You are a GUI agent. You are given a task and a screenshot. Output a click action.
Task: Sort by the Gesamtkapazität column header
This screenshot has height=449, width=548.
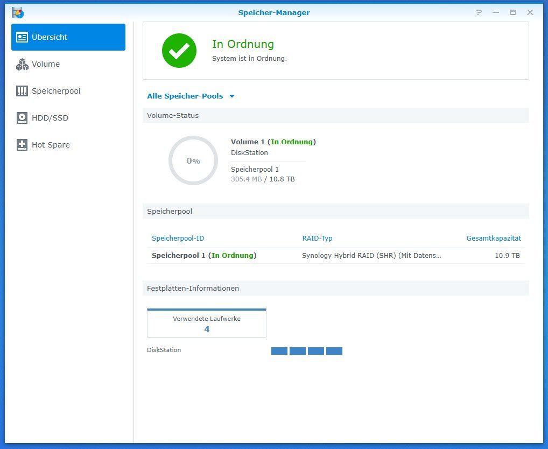pos(494,238)
